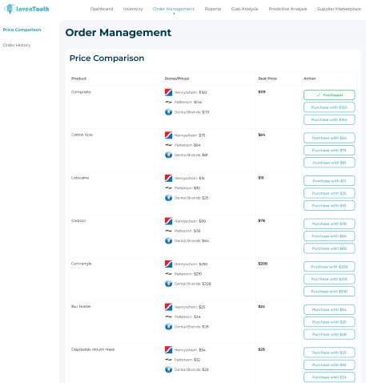Click Dental Brands logo in Bur Holder row
This screenshot has width=366, height=383.
168,327
